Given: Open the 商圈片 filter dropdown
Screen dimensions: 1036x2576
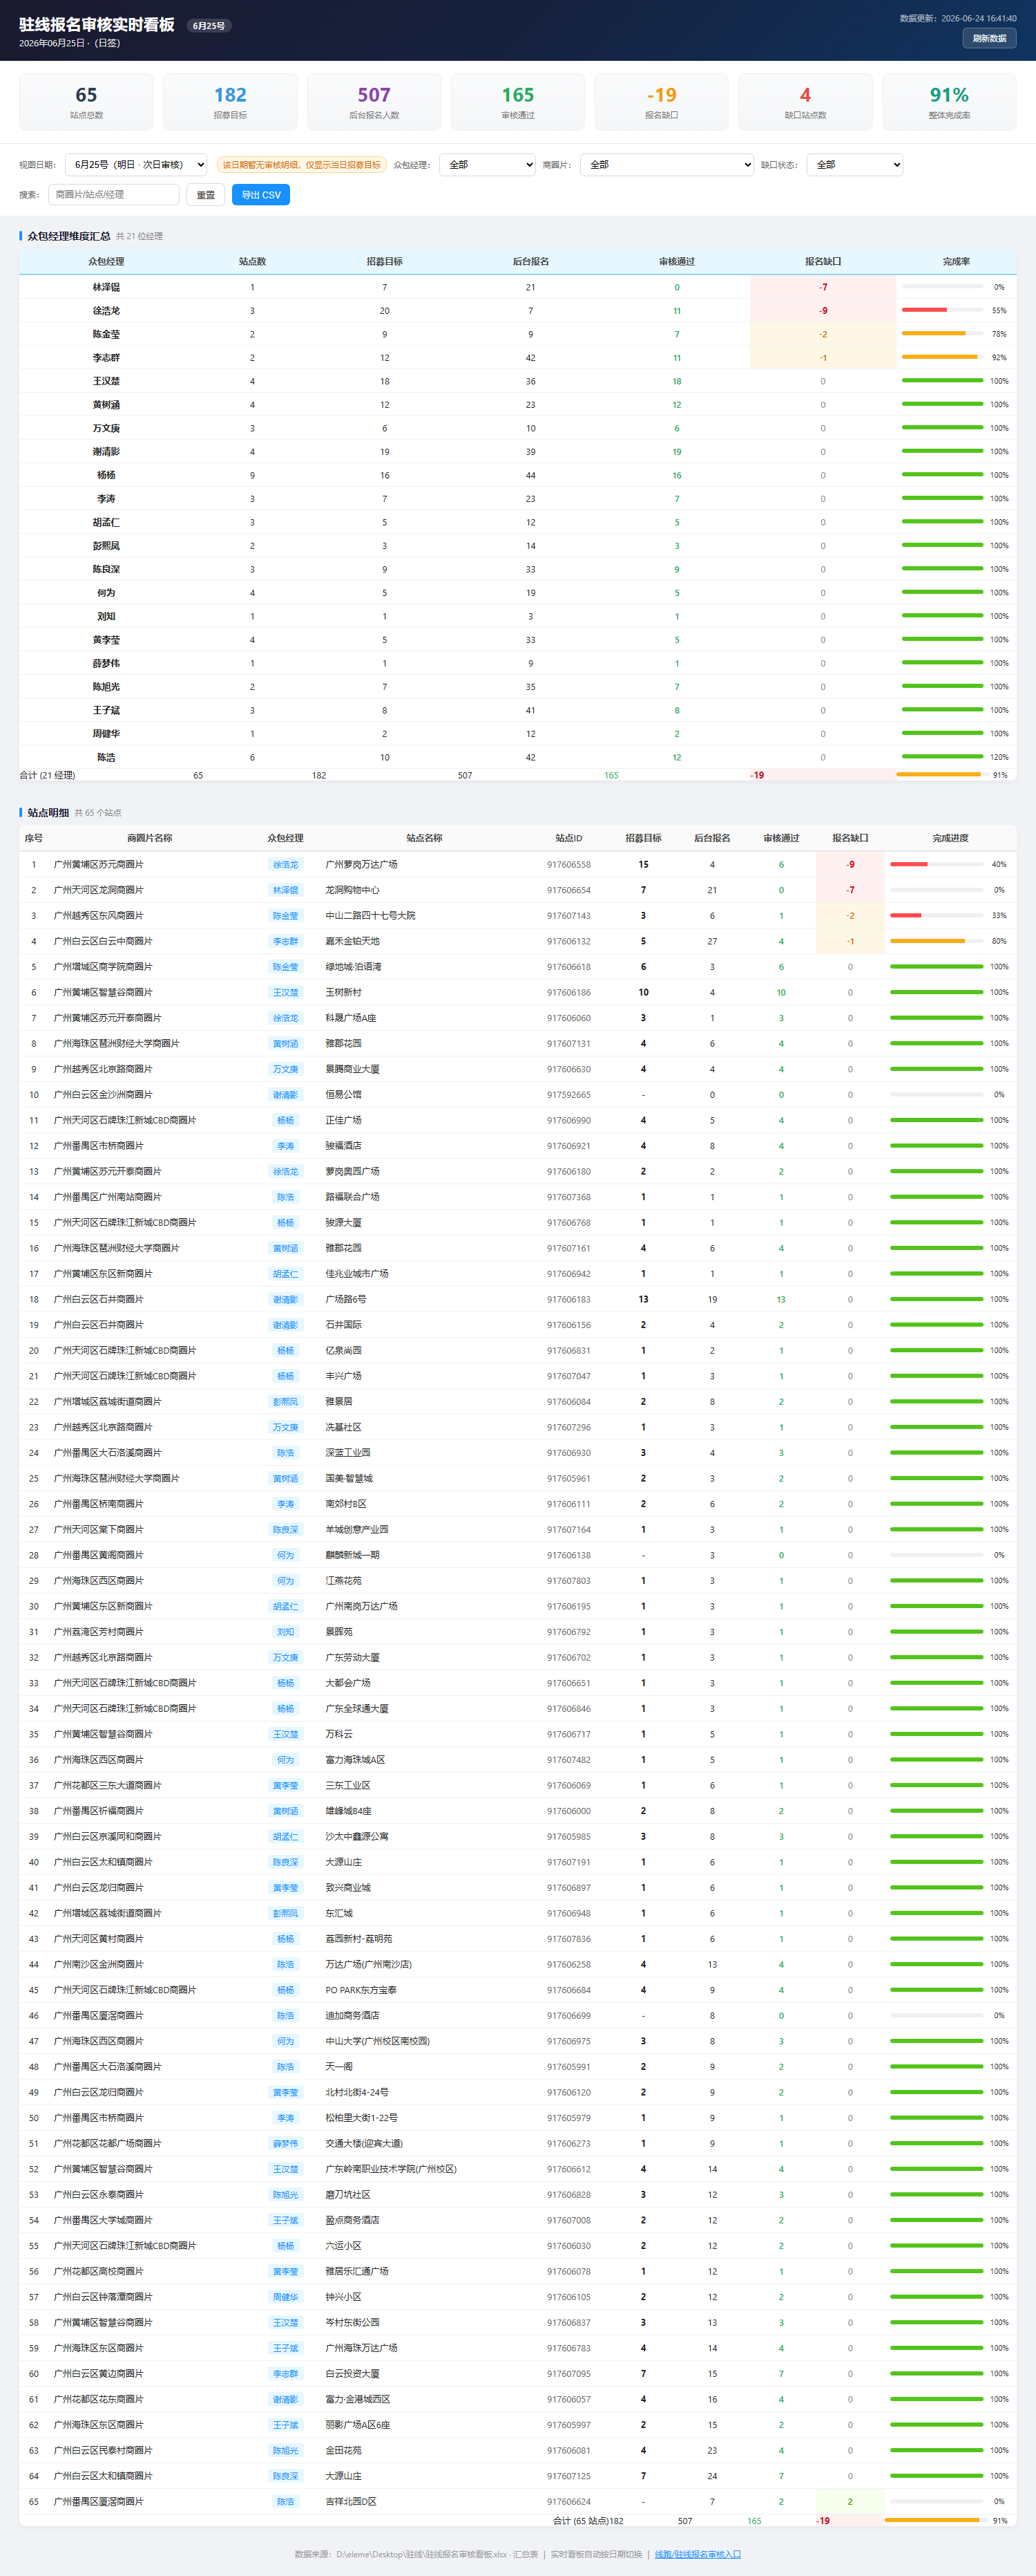Looking at the screenshot, I should [x=666, y=165].
